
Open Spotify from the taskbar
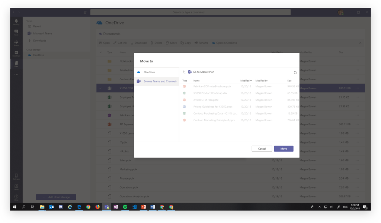click(x=125, y=207)
